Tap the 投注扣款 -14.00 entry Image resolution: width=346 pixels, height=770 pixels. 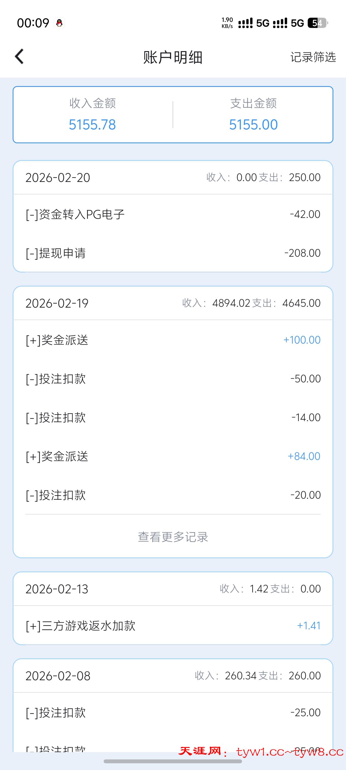173,417
